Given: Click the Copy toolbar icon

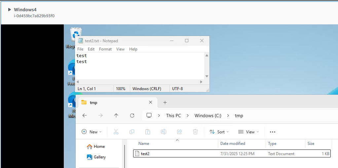Looking at the screenshot, I should click(x=132, y=132).
